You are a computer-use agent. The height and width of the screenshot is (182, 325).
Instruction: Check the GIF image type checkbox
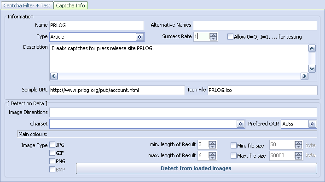[52, 153]
